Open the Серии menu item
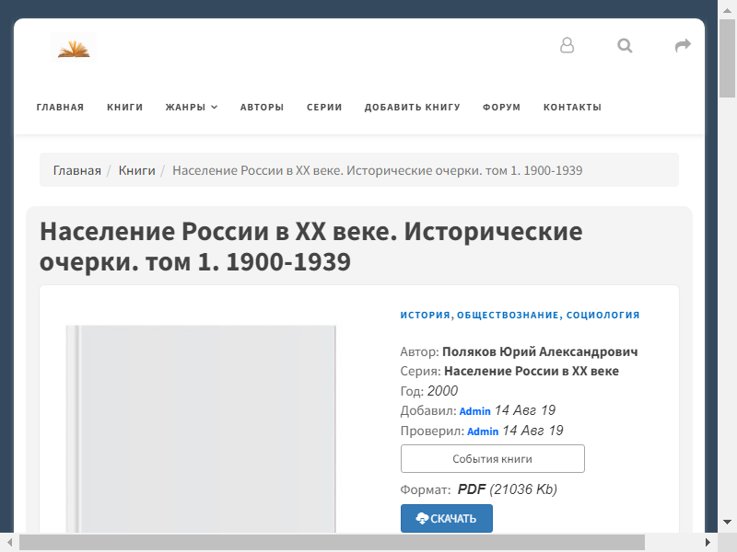The width and height of the screenshot is (737, 552). (x=324, y=107)
